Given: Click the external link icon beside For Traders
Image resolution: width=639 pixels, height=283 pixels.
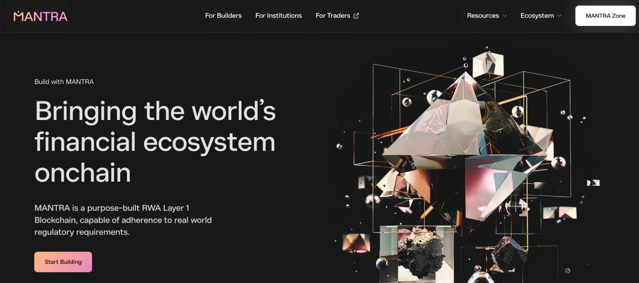Looking at the screenshot, I should [x=356, y=16].
